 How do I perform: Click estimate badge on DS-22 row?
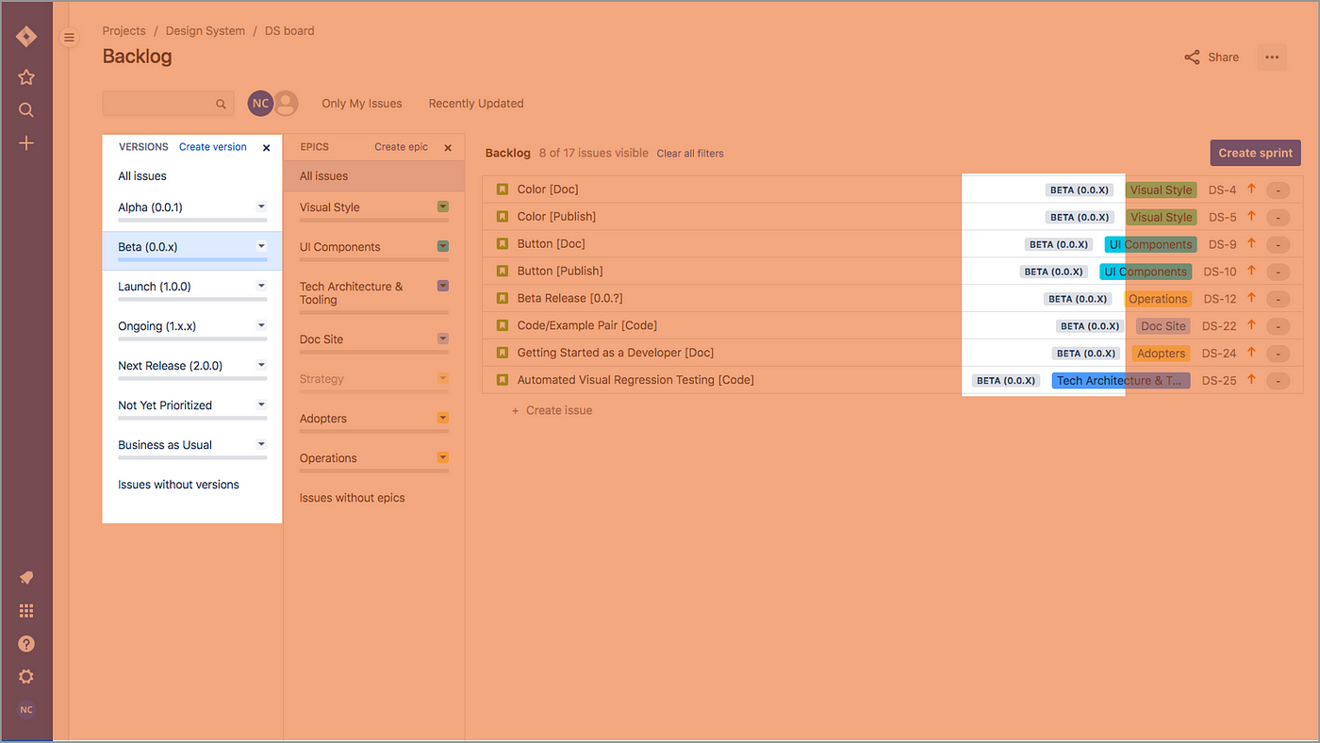[x=1278, y=327]
